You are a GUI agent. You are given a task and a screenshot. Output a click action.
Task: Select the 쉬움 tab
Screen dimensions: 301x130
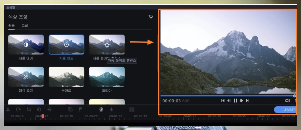tap(11, 25)
